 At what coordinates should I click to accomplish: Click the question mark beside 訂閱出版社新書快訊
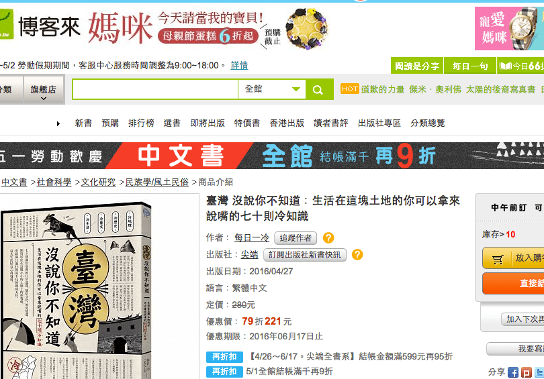pyautogui.click(x=357, y=255)
